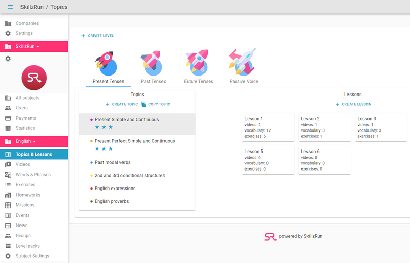Select the English expressions topic
The width and height of the screenshot is (410, 263).
137,189
